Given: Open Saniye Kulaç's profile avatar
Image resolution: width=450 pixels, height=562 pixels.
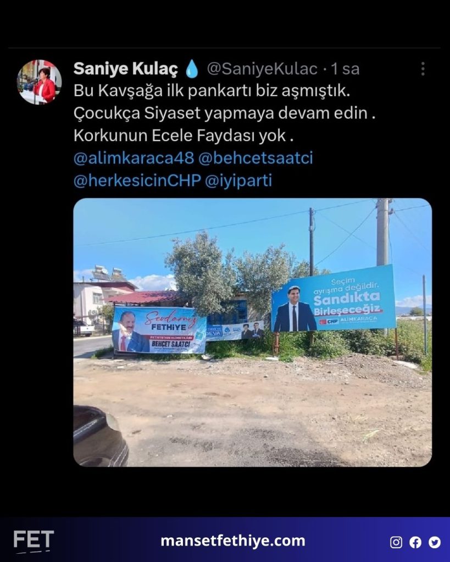Looking at the screenshot, I should (x=39, y=82).
